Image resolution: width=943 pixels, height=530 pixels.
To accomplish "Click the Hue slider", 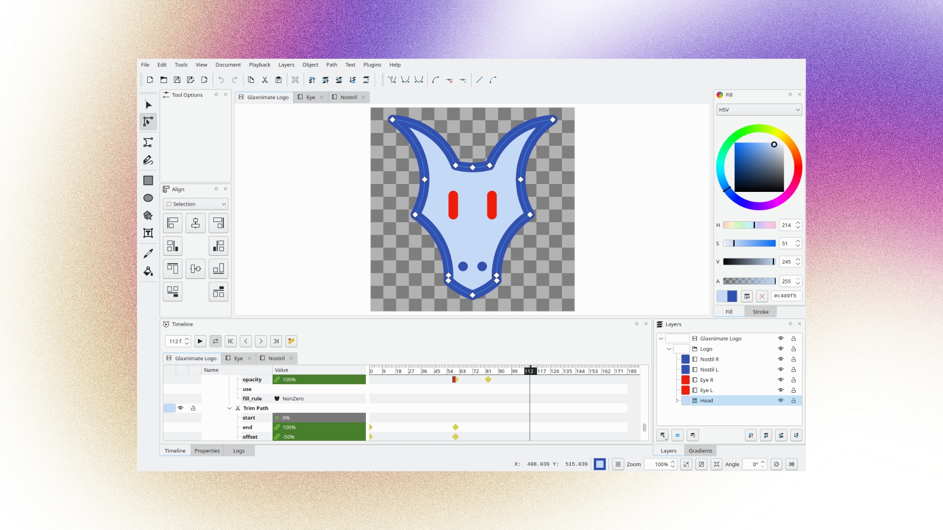I will [749, 225].
